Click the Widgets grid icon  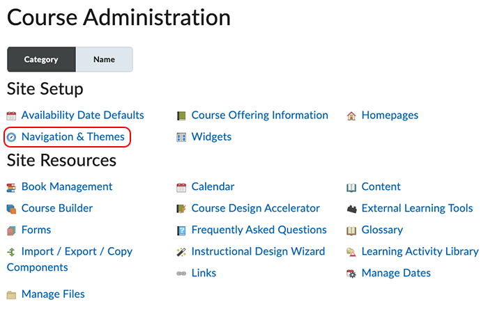181,137
